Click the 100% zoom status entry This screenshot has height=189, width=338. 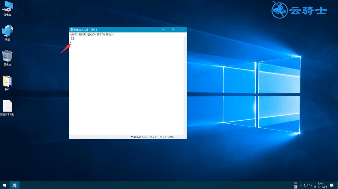tap(171, 137)
